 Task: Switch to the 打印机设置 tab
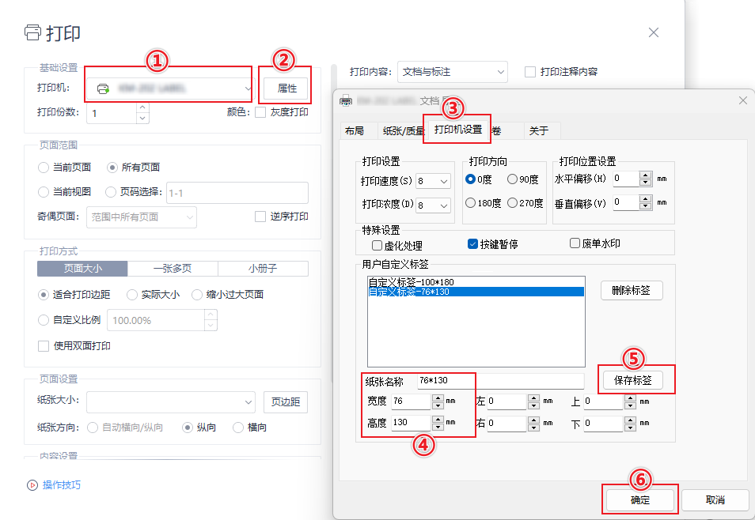(457, 130)
